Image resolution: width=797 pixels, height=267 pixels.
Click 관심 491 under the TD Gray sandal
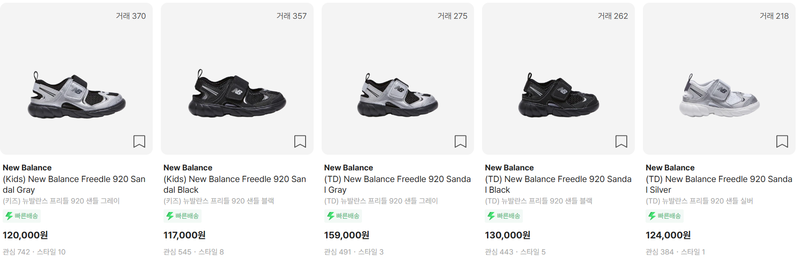[x=339, y=251]
